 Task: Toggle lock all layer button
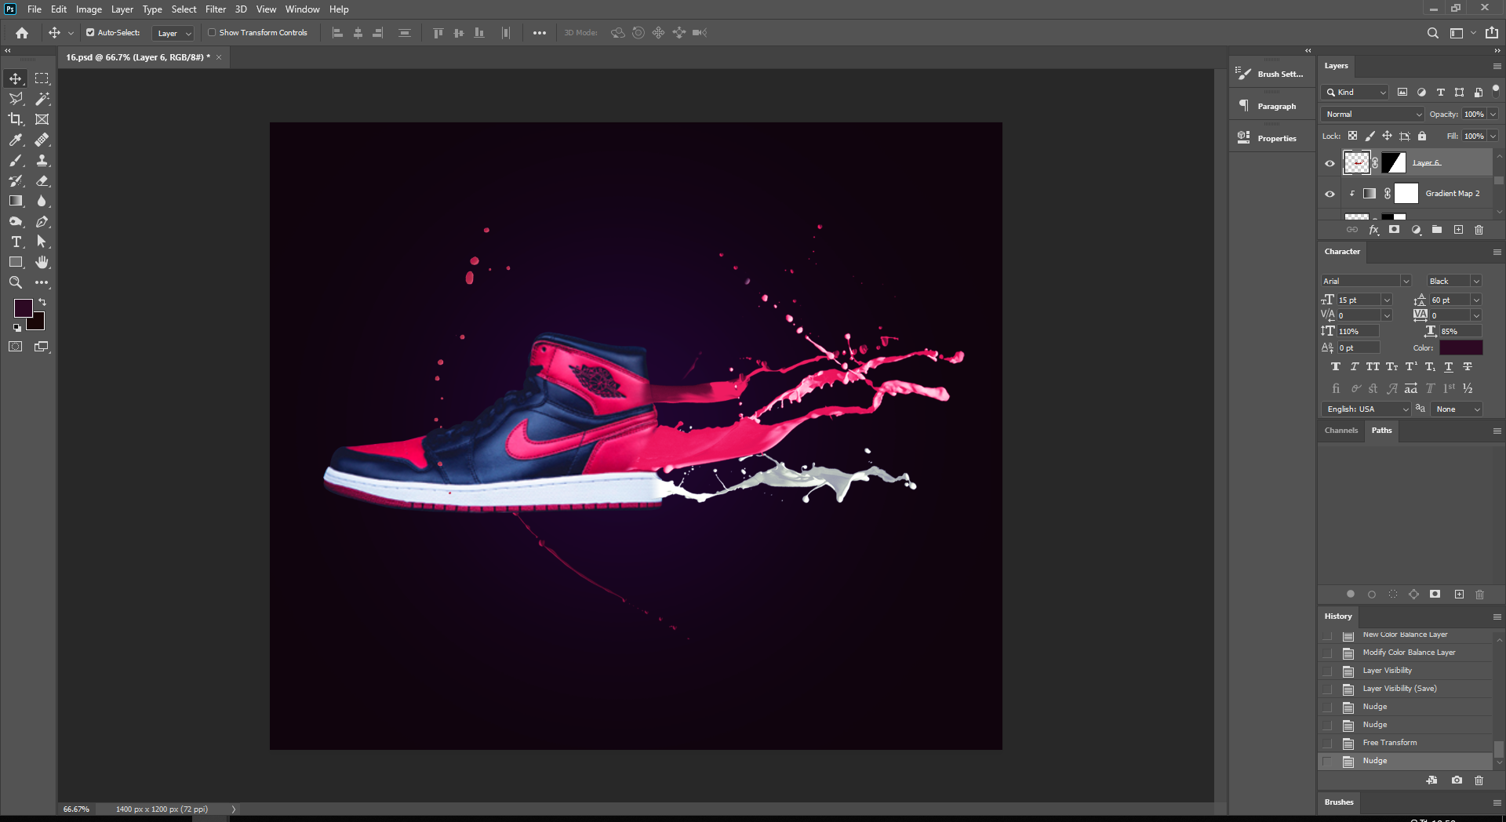1422,136
